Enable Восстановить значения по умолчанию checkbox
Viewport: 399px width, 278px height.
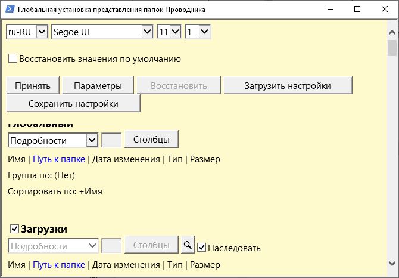point(13,59)
